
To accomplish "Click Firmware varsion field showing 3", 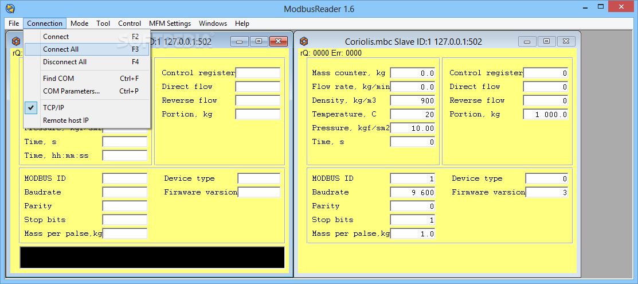I will click(547, 192).
